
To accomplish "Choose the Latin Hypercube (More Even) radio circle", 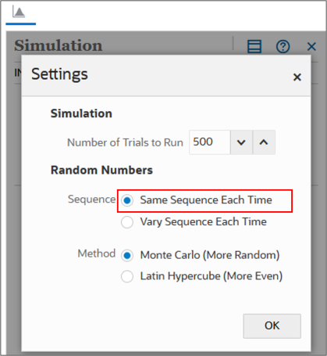I will 127,276.
